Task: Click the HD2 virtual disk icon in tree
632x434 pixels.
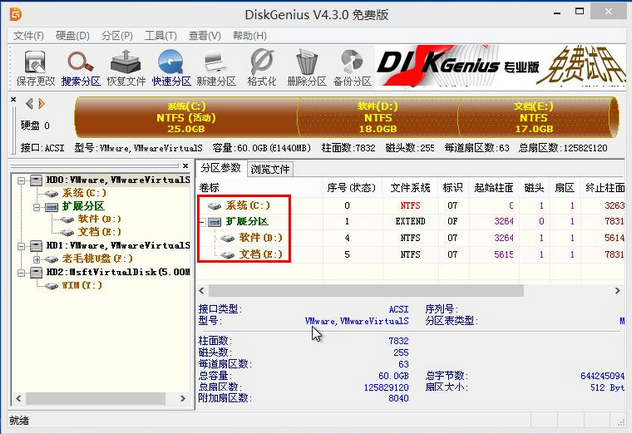Action: (x=37, y=272)
